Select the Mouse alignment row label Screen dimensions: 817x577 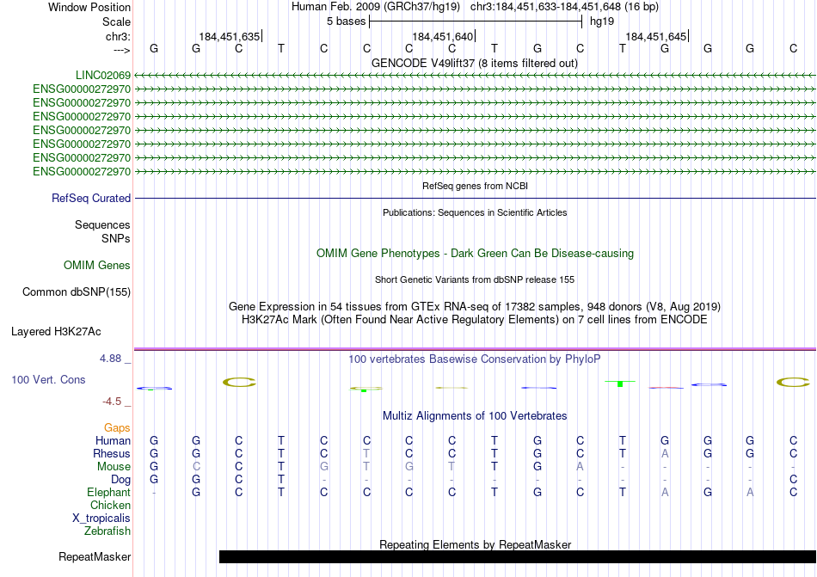coord(114,467)
